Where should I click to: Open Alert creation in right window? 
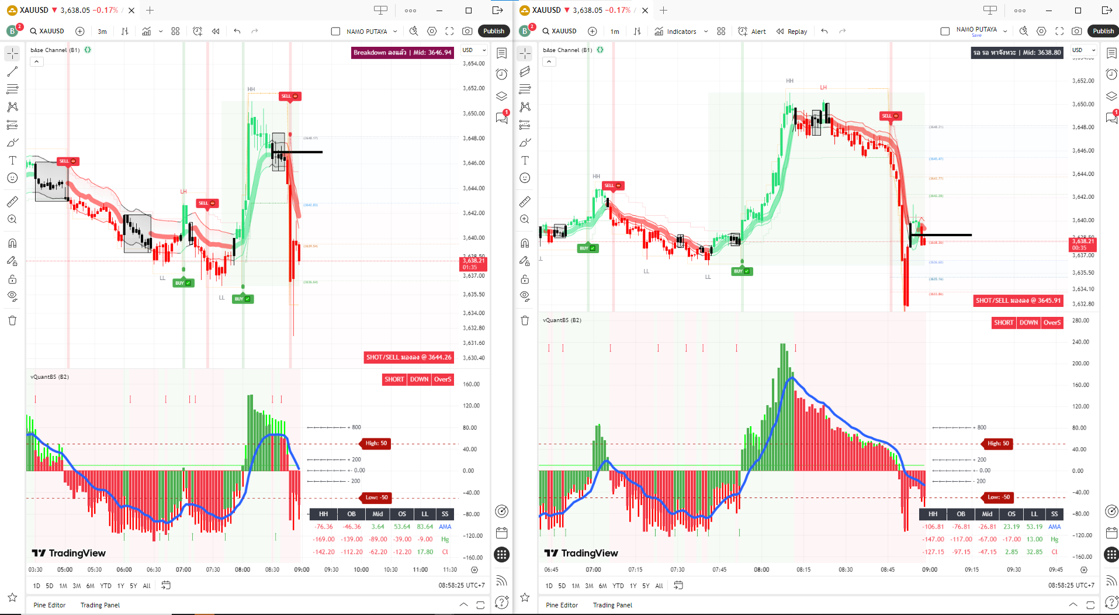(x=752, y=32)
